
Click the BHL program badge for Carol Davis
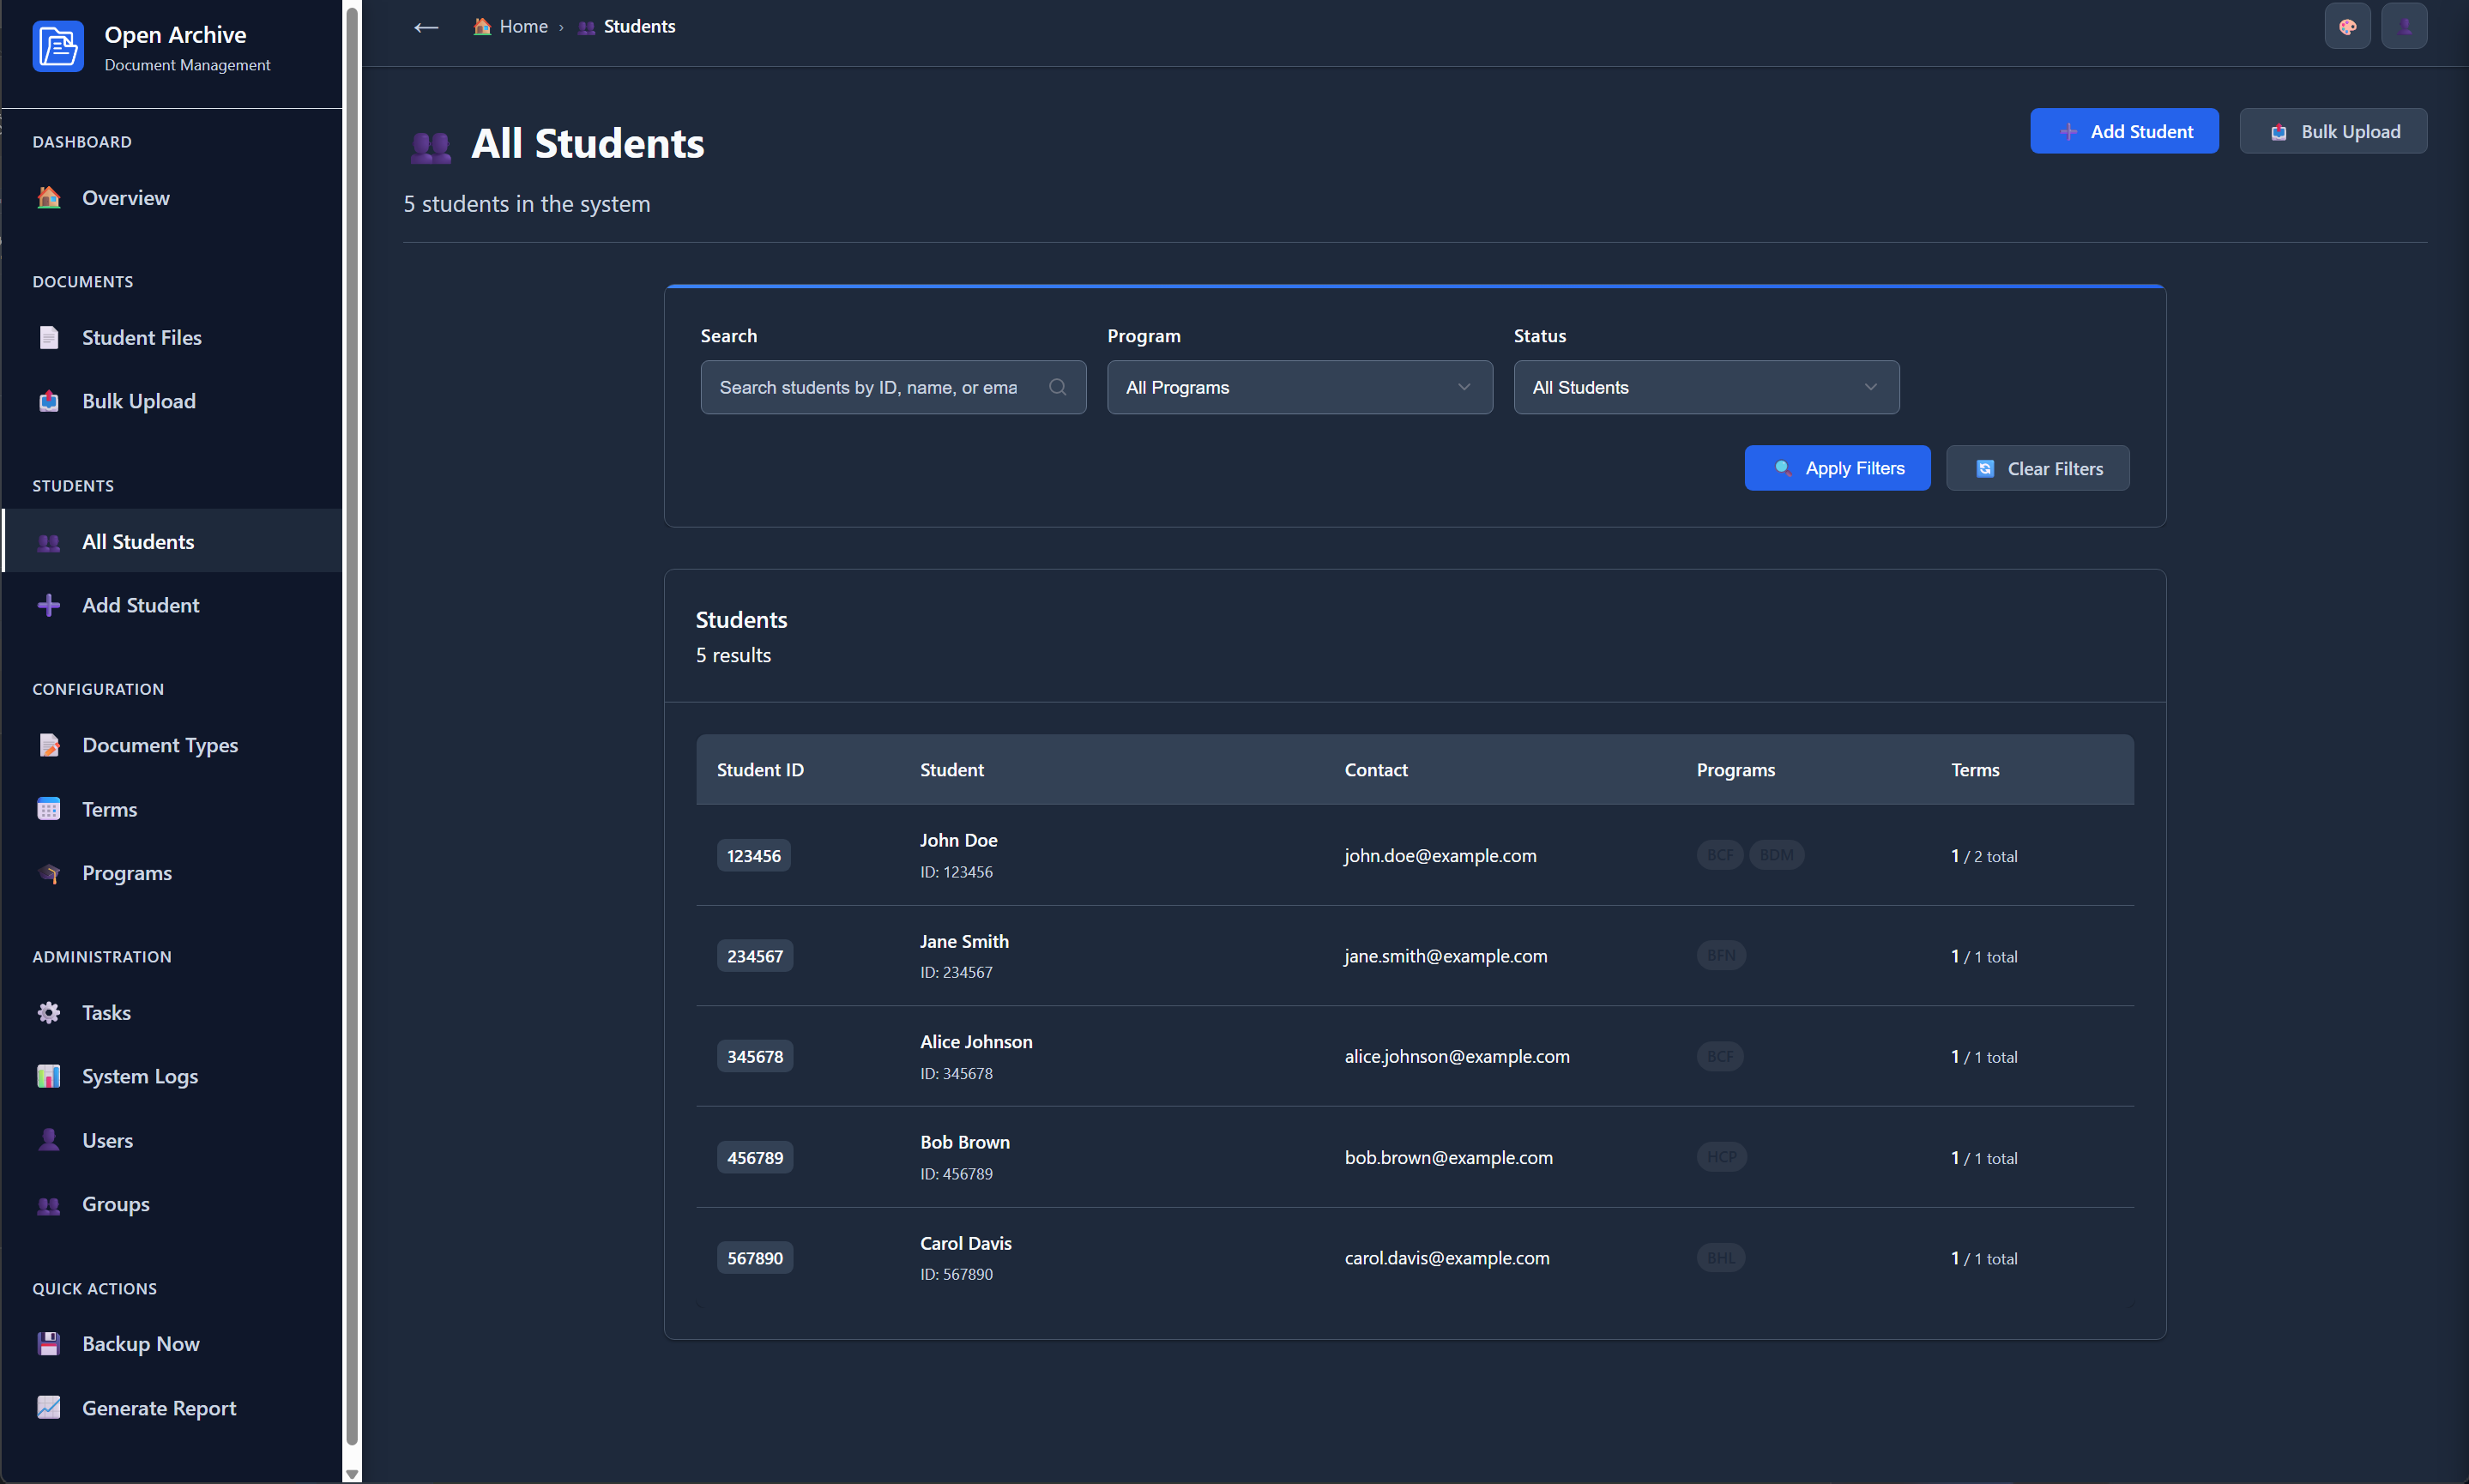point(1720,1257)
